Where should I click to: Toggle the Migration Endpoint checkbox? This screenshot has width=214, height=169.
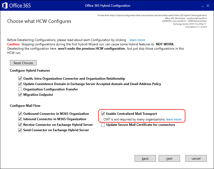click(20, 94)
